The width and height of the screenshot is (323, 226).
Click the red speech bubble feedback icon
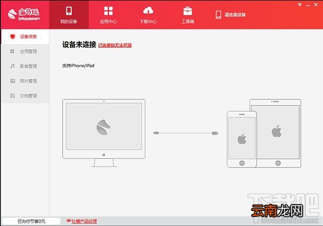click(x=69, y=221)
